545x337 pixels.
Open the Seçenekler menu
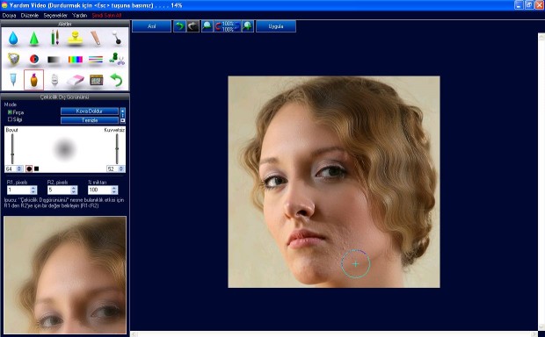click(x=55, y=15)
